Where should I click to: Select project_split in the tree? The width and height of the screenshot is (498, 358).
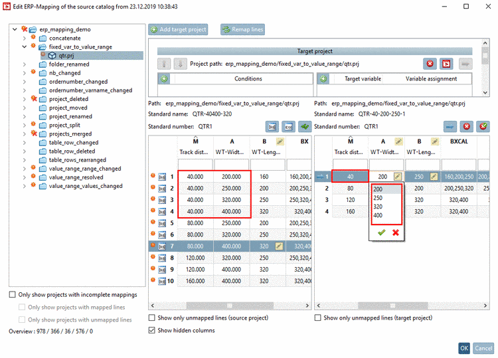coord(64,125)
